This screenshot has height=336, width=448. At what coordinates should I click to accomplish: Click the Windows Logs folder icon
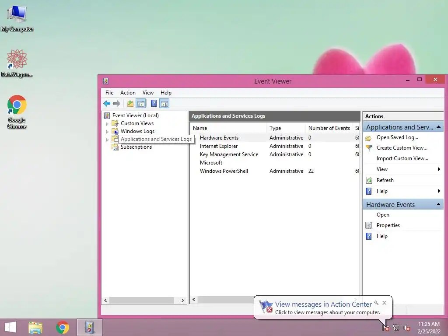click(x=115, y=131)
